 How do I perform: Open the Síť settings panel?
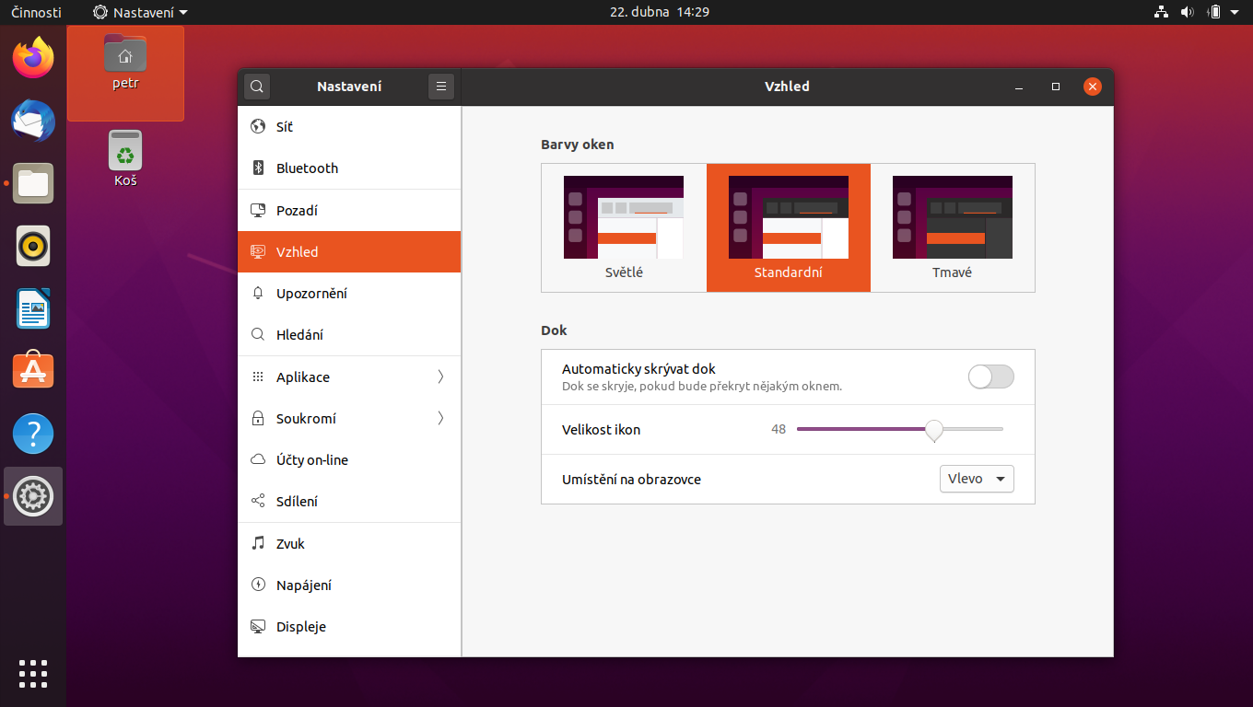349,127
